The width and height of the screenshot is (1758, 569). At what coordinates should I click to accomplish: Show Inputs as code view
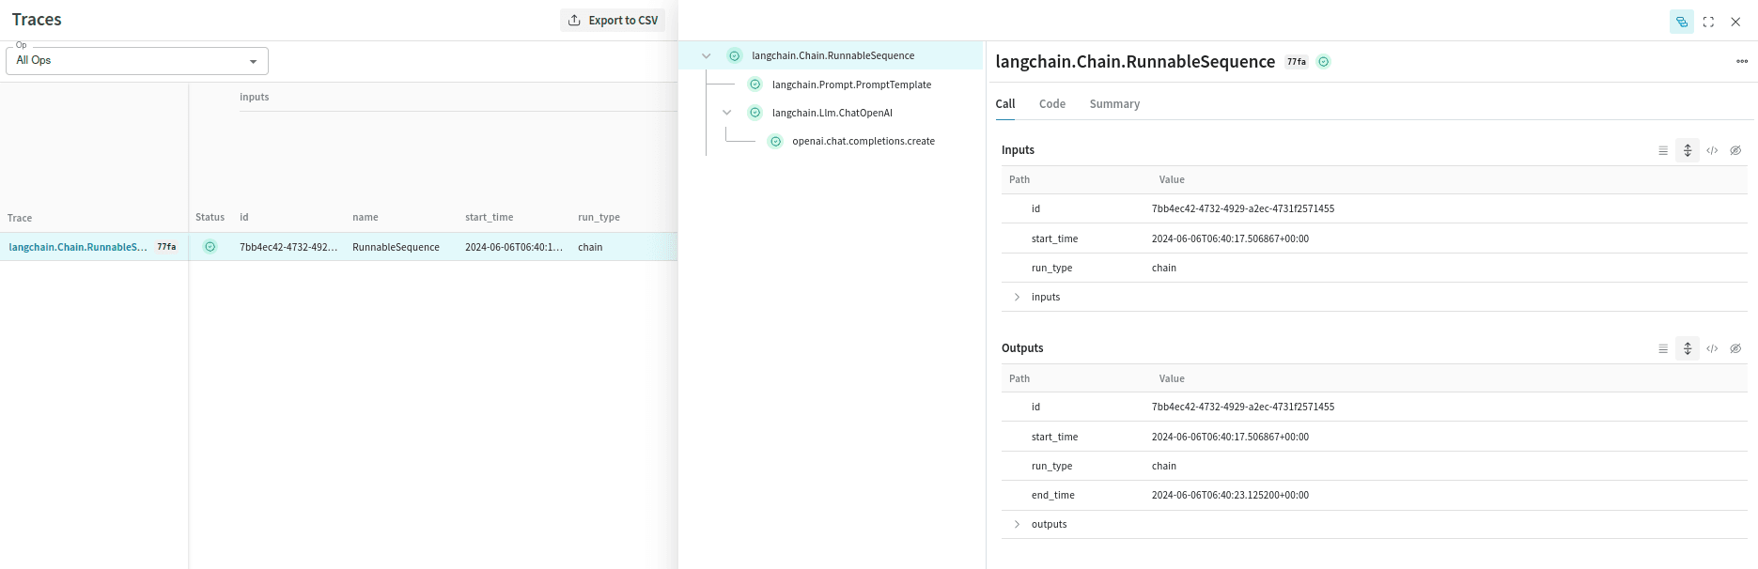pyautogui.click(x=1712, y=150)
